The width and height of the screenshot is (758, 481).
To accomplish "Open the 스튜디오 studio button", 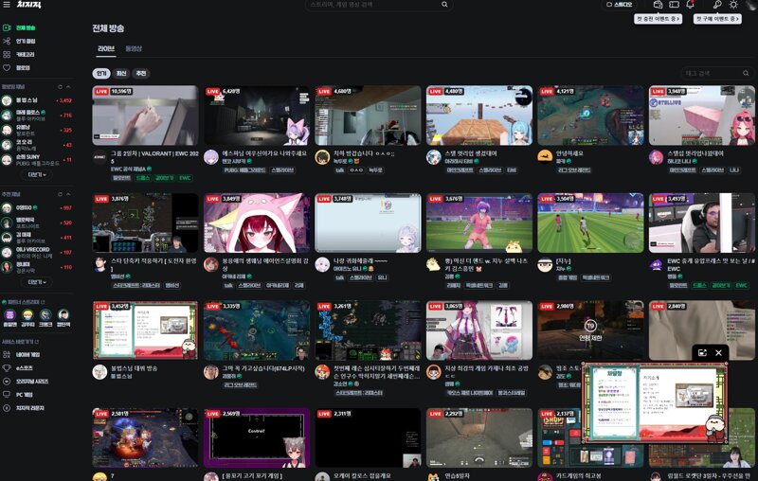I will [x=620, y=5].
